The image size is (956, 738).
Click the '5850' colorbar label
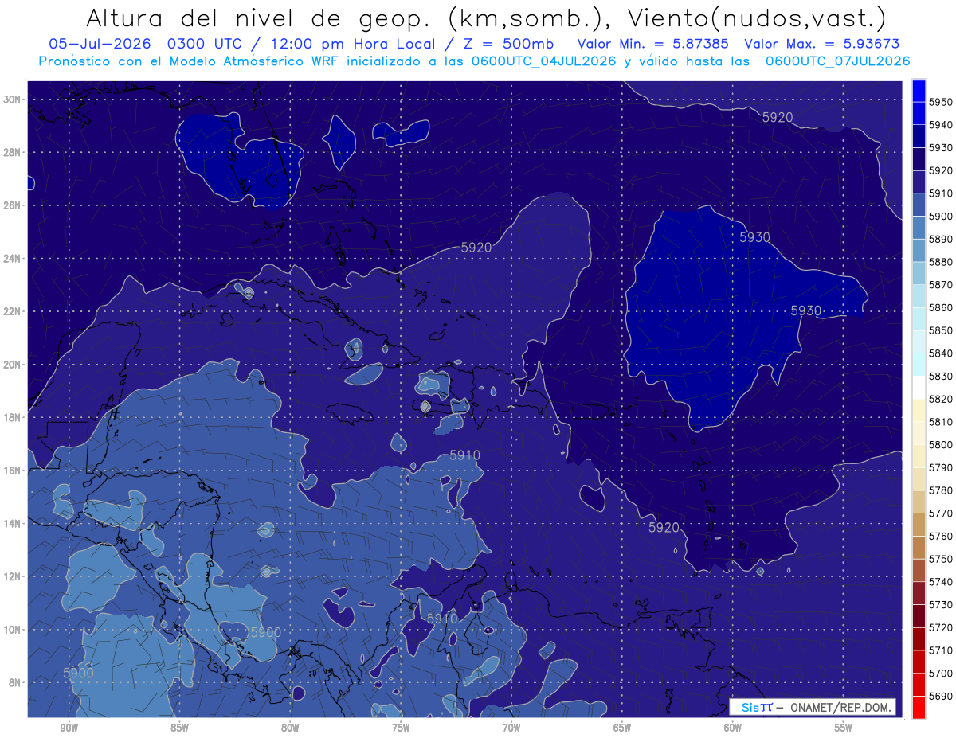click(940, 330)
